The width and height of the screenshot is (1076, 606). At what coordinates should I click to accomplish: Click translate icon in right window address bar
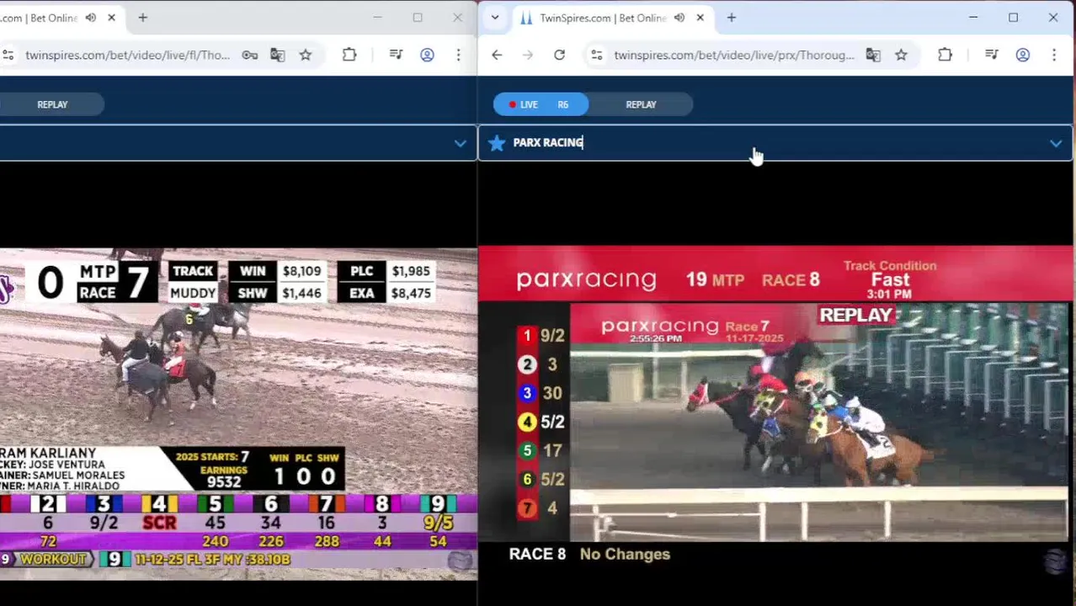[873, 55]
